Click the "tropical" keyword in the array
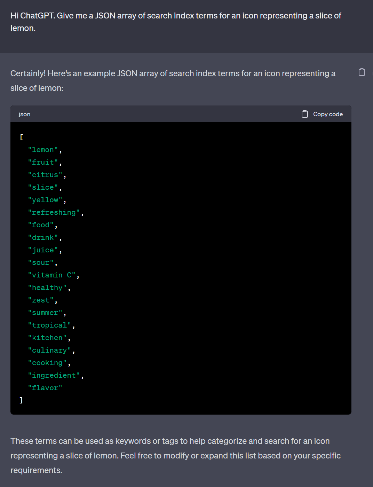The width and height of the screenshot is (373, 487). point(49,325)
